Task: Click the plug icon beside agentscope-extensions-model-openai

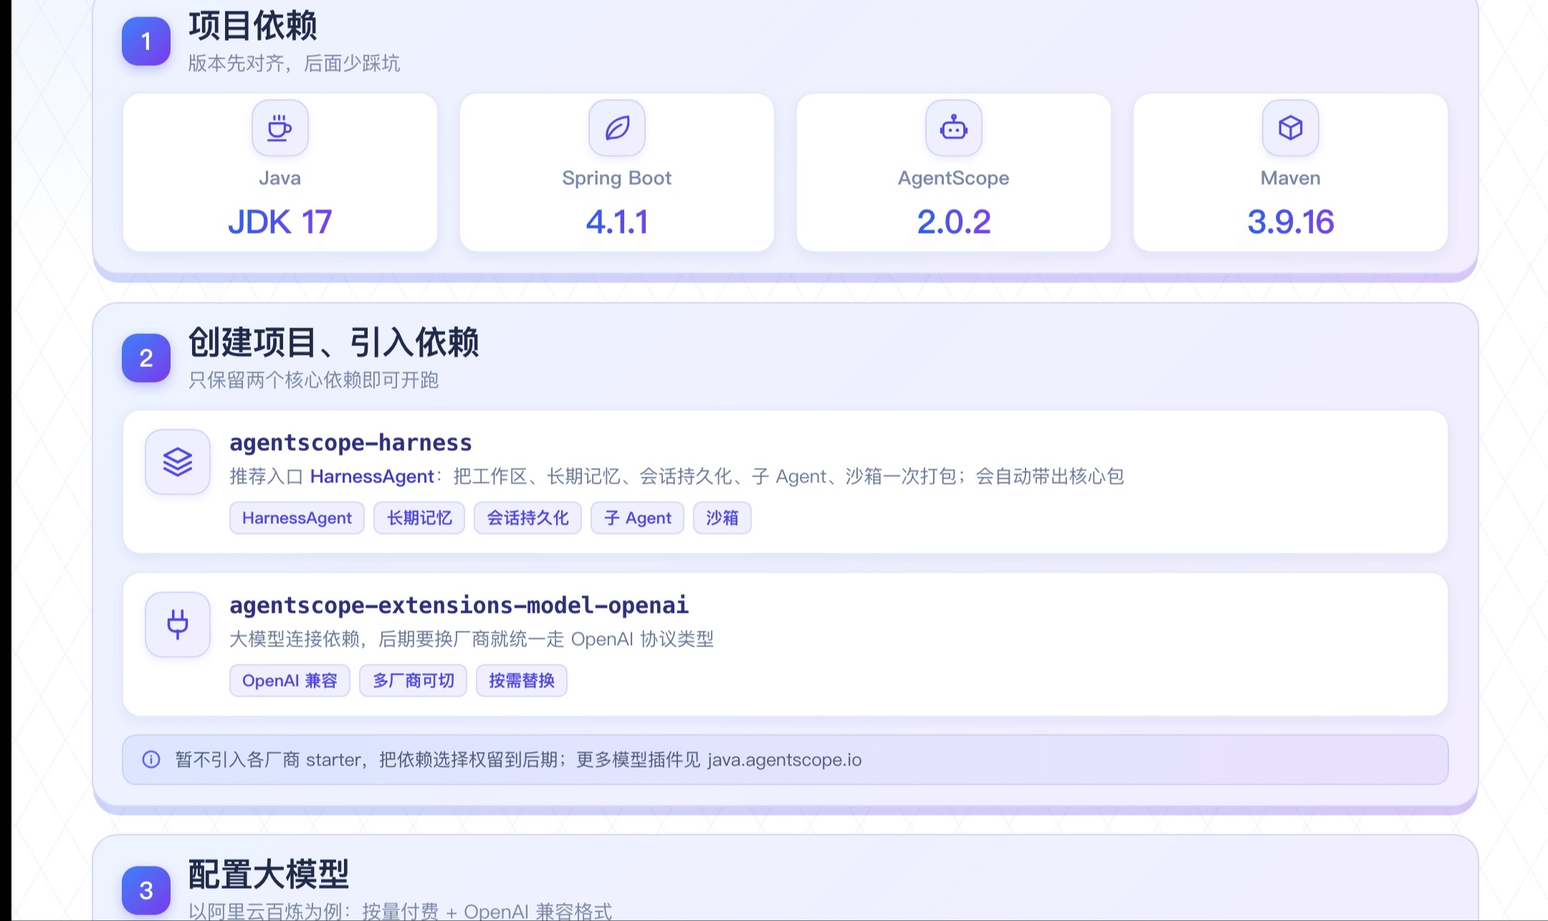Action: pyautogui.click(x=178, y=624)
